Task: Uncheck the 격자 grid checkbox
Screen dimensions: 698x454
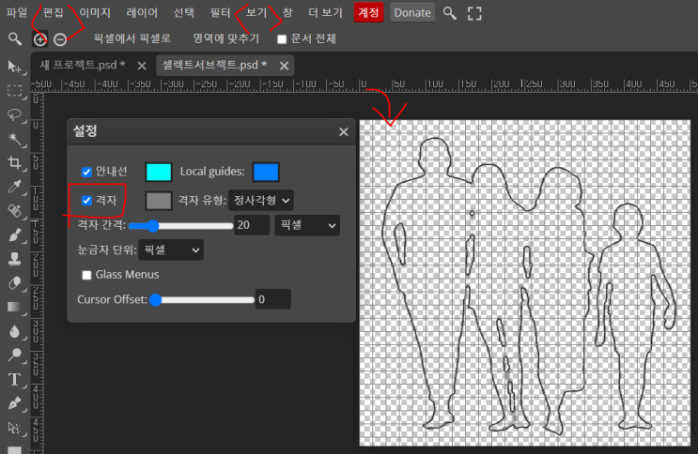Action: (x=87, y=200)
